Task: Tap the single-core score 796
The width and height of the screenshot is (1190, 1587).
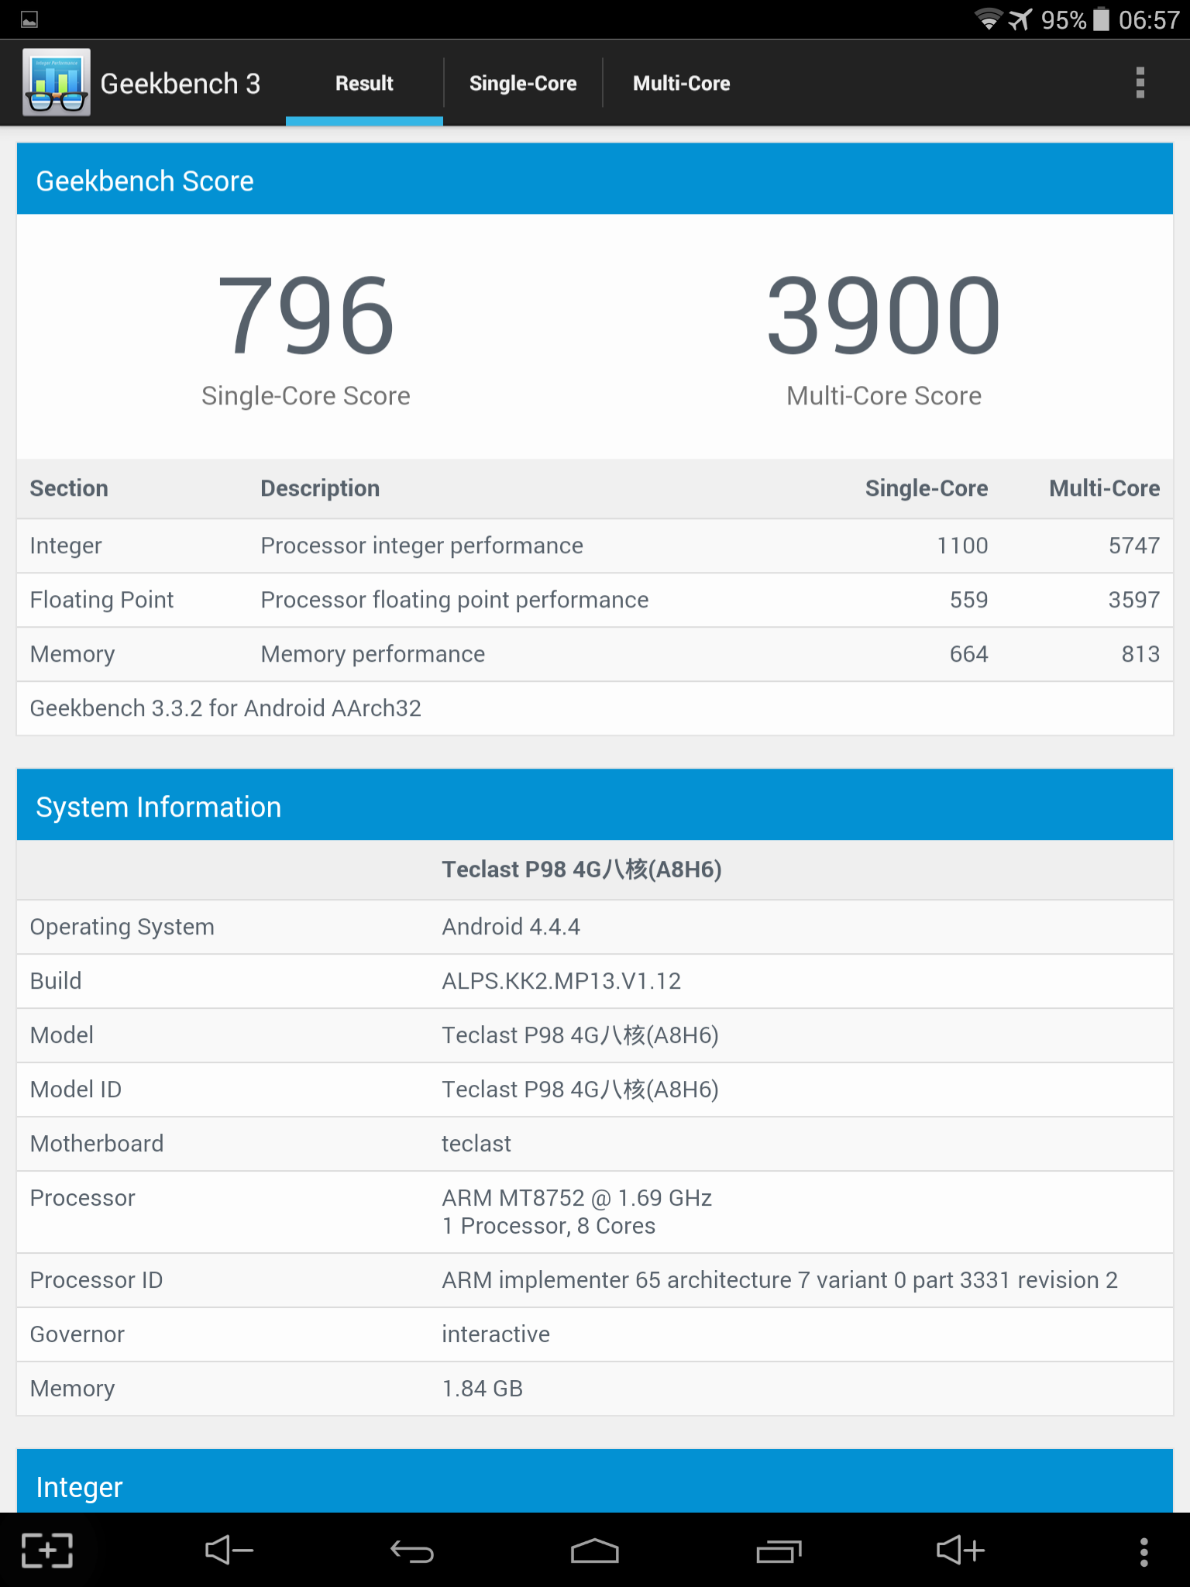Action: 306,316
